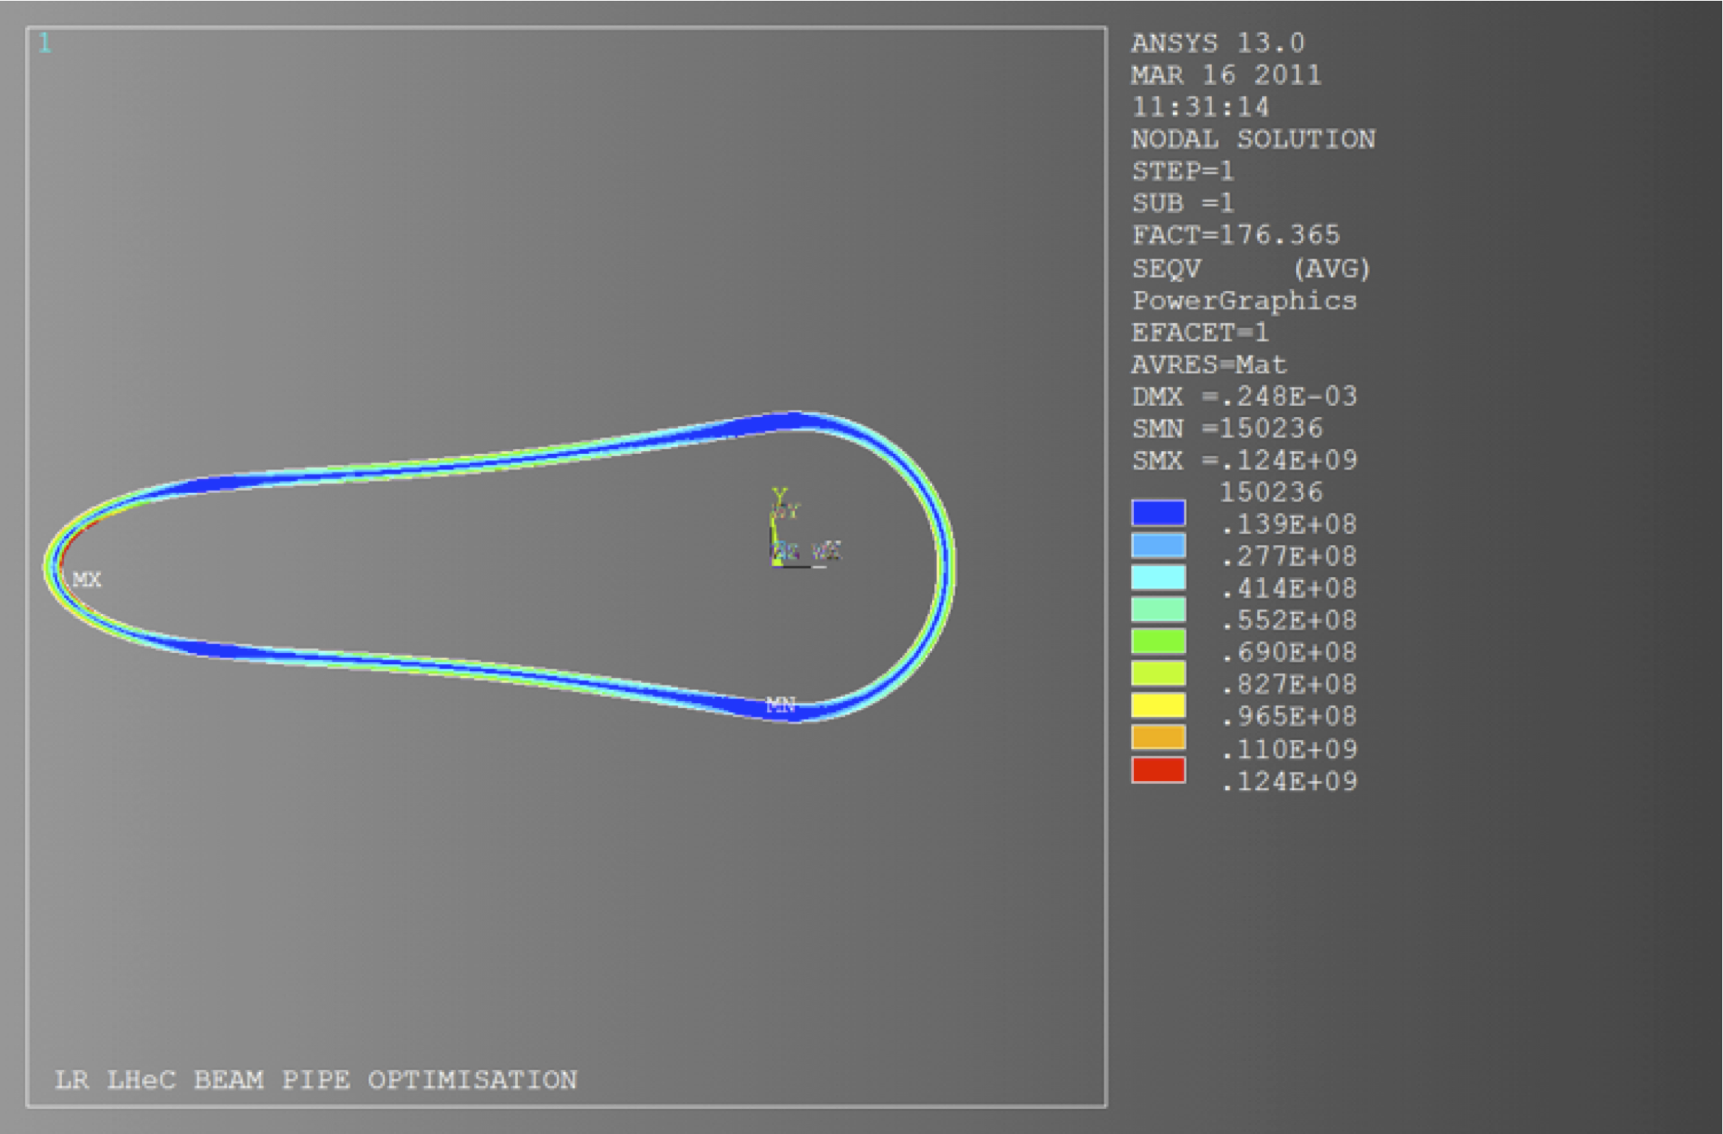Click the LR LHeC BEAM PIPE OPTIMISATION title
The image size is (1723, 1134).
316,1080
